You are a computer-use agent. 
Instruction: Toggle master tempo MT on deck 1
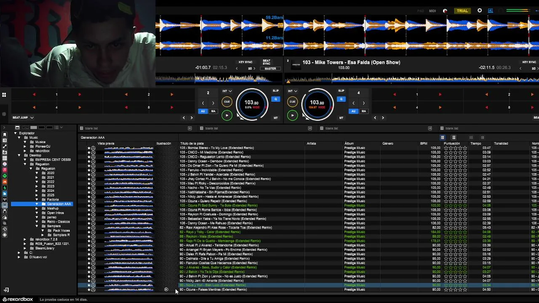(x=275, y=118)
